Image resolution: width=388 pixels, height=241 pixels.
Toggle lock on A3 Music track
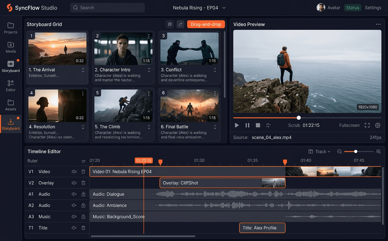[x=83, y=216]
